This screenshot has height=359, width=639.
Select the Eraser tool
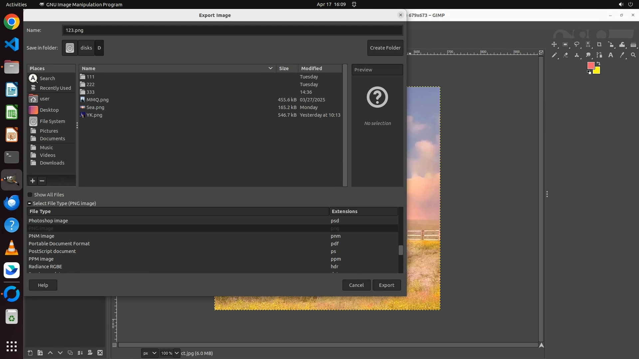pos(565,55)
